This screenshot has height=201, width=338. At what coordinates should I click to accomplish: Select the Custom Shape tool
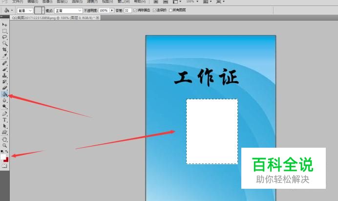click(x=4, y=133)
